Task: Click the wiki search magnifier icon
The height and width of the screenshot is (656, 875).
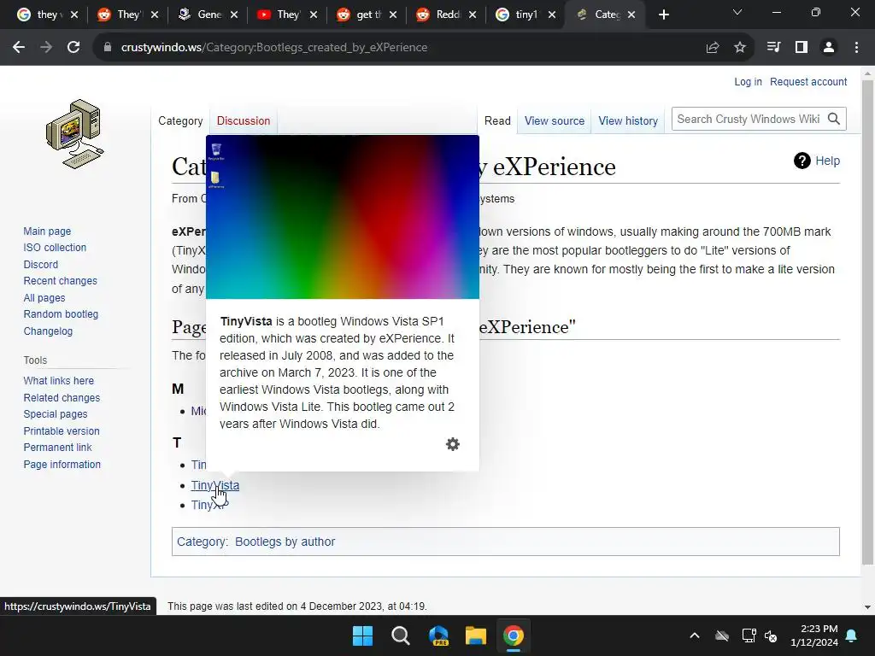Action: coord(834,119)
